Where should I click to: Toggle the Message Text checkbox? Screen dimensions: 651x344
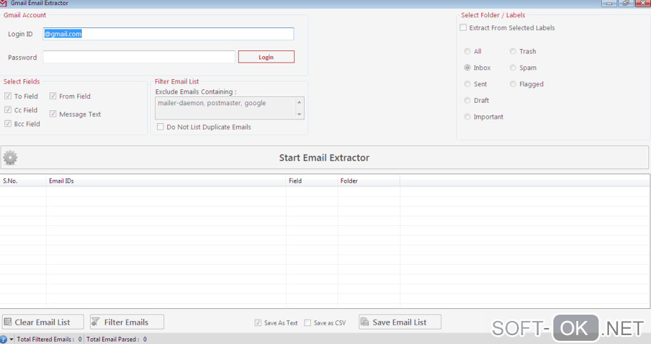[53, 114]
